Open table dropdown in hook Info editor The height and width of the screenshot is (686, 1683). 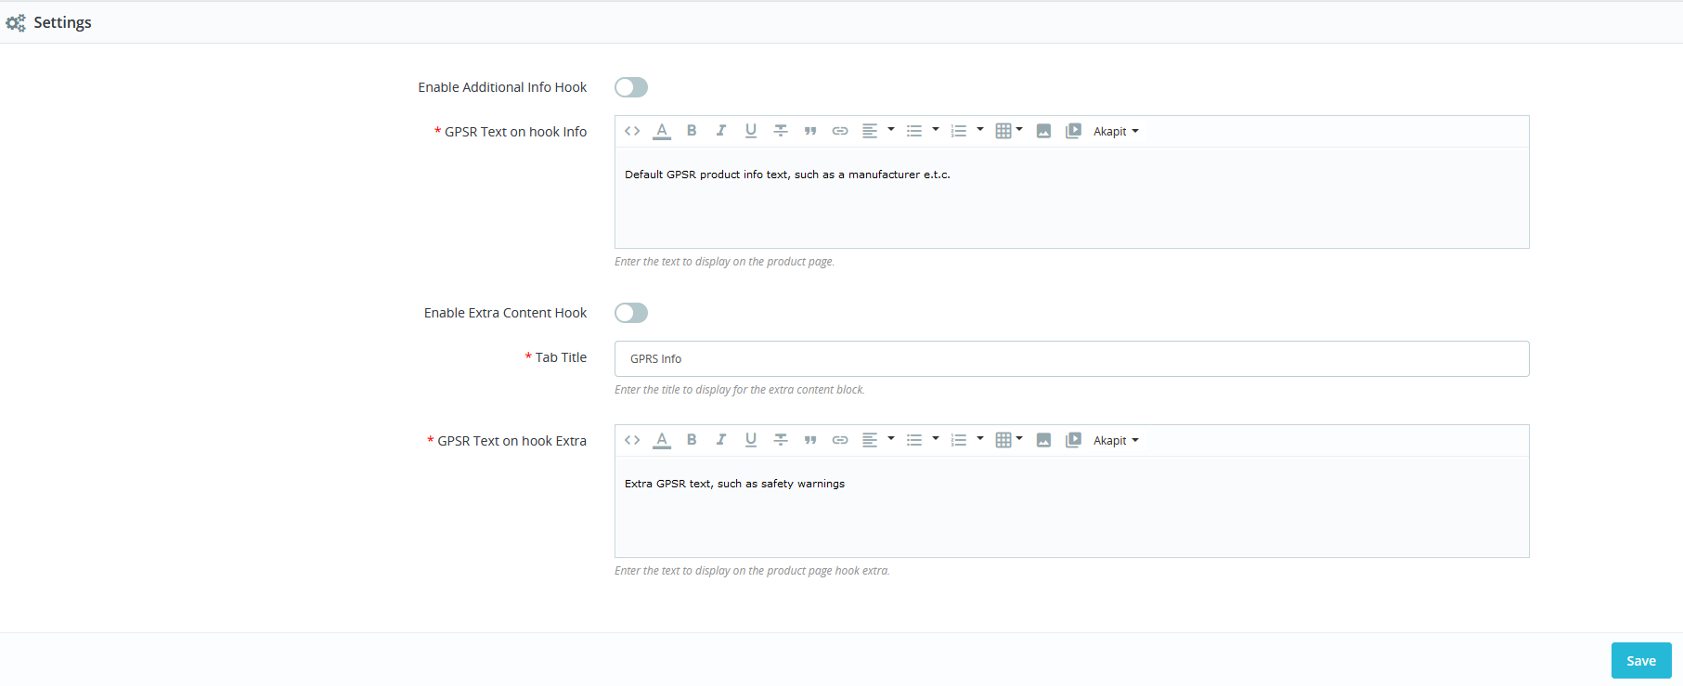(x=1008, y=131)
